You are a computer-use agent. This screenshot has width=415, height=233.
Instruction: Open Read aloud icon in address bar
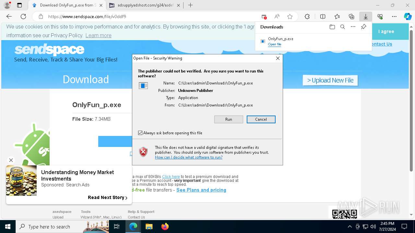click(x=277, y=17)
